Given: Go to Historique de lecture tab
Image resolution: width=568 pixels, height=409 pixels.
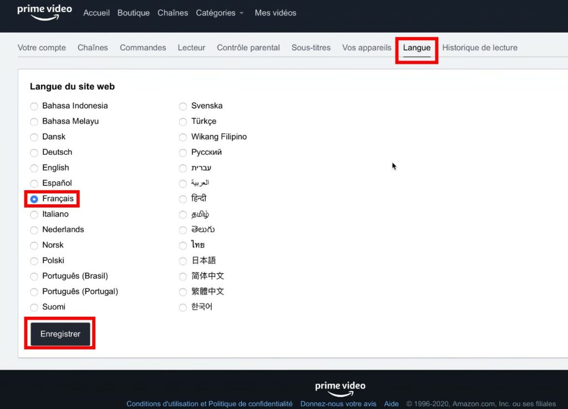Looking at the screenshot, I should coord(479,48).
